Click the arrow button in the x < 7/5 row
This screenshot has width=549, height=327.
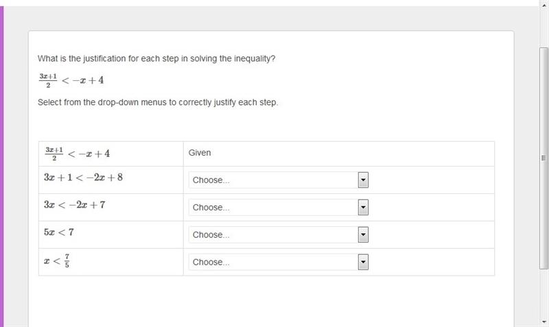[x=363, y=262]
